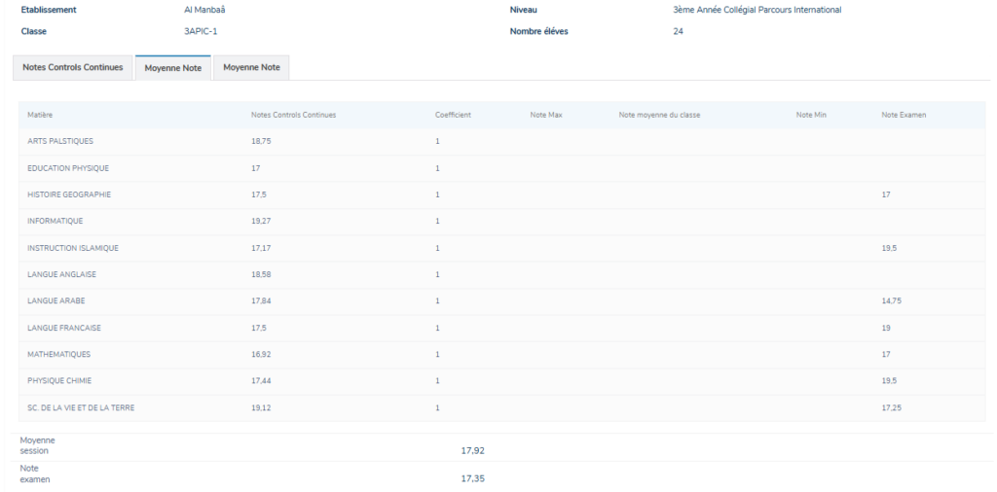Click Physique Chimie's exam note 19,5

889,381
